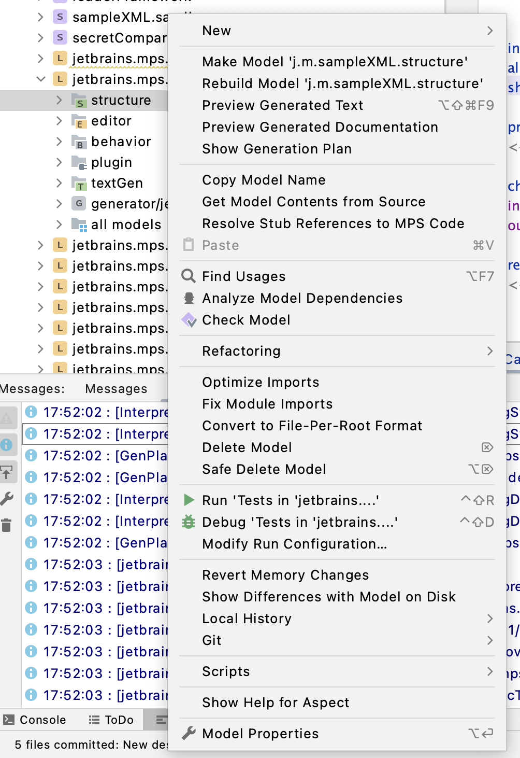Click the textGen aspect icon

point(78,184)
